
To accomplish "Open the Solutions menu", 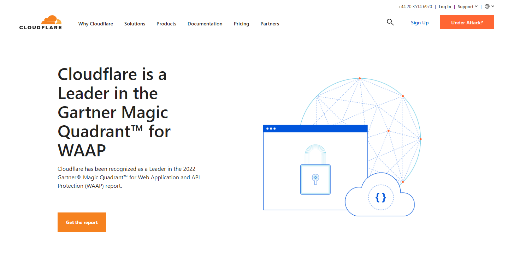I will click(x=135, y=24).
